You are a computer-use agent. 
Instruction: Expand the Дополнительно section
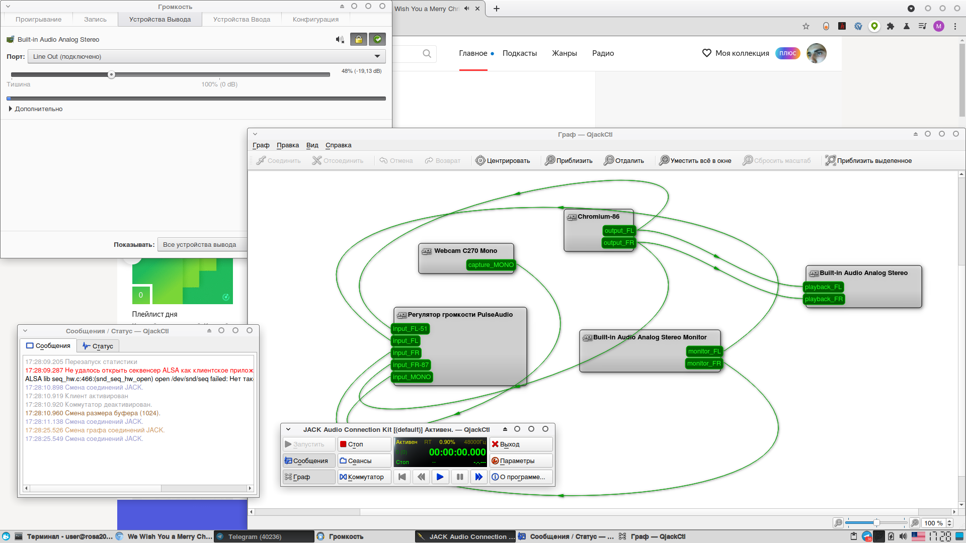pos(35,109)
